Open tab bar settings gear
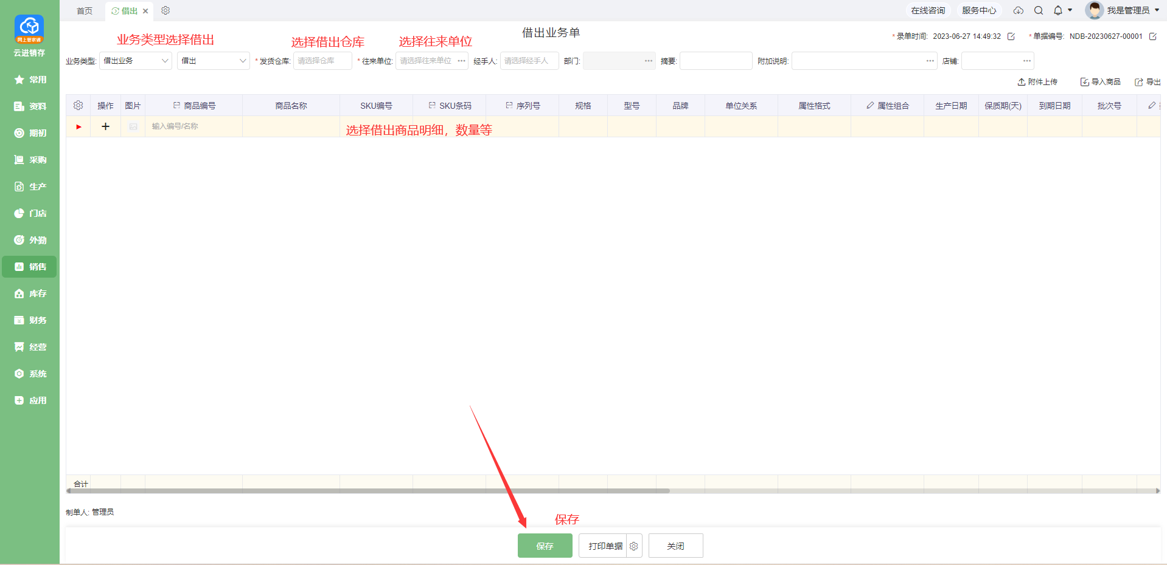 point(165,10)
